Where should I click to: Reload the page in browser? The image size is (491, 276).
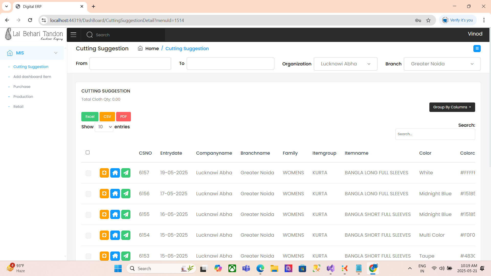coord(30,20)
